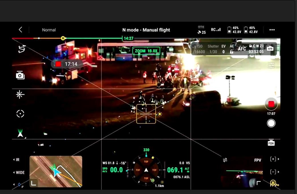The image size is (297, 194).
Task: Stop recording with the red record button
Action: (x=271, y=104)
